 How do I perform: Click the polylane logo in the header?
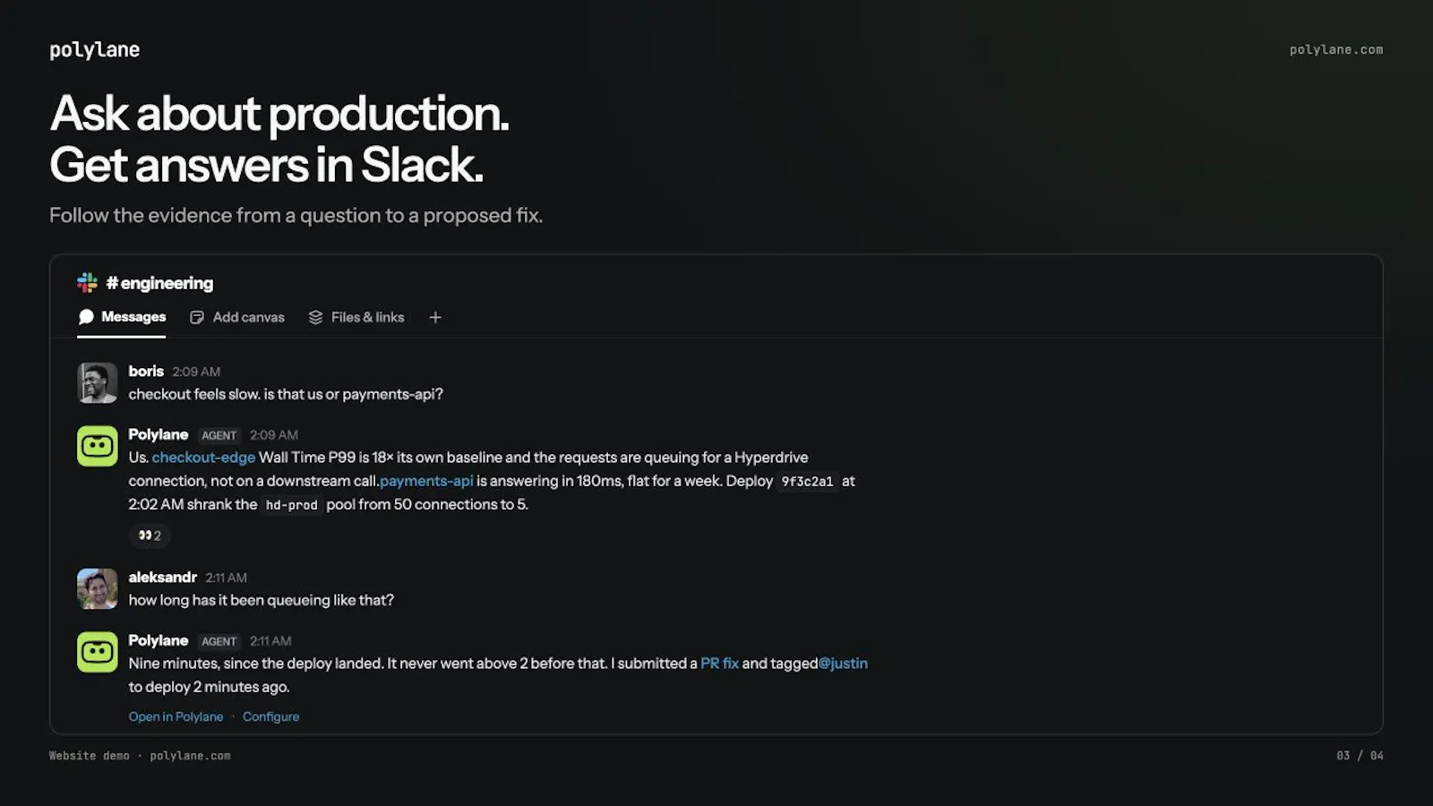point(94,50)
